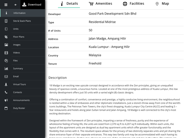The width and height of the screenshot is (184, 138).
Task: Open Duty Roster calendar item
Action: point(23,108)
